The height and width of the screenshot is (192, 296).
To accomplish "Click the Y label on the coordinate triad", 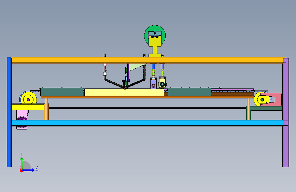I will click(22, 153).
